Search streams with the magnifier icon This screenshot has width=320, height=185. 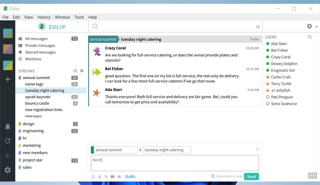(x=75, y=71)
